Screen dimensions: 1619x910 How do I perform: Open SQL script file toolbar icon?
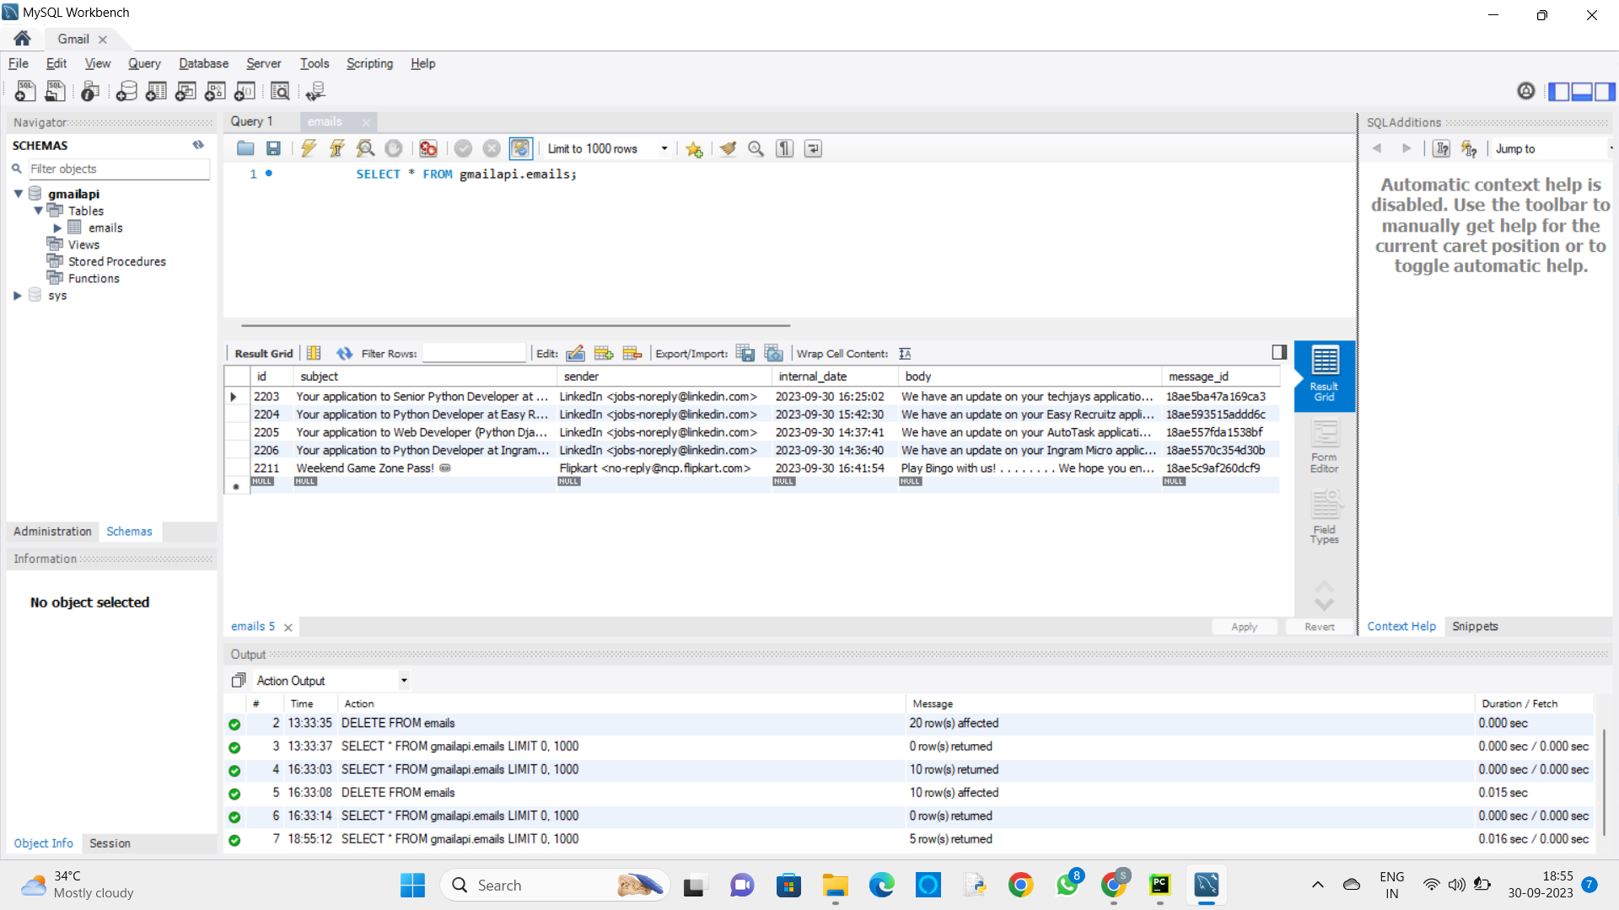(55, 91)
